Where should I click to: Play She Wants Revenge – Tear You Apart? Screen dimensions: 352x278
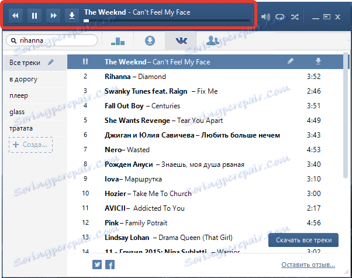coord(205,120)
